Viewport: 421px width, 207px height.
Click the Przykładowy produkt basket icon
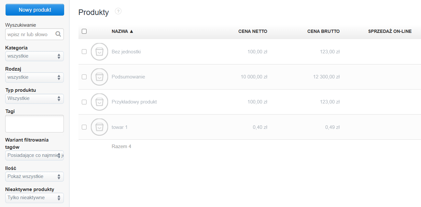(99, 102)
